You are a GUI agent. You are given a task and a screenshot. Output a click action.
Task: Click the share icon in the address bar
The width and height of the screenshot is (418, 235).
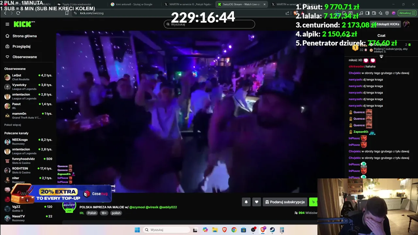tap(287, 13)
